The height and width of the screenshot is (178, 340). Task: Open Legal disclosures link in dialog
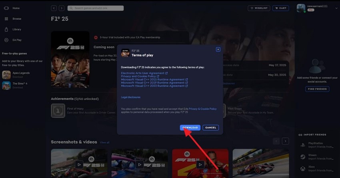click(x=130, y=97)
